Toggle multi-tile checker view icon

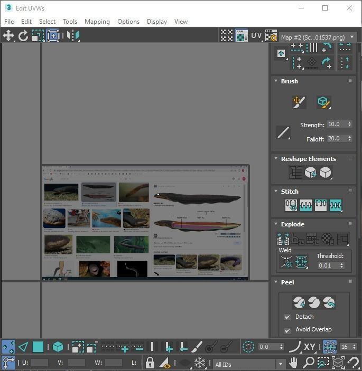227,35
